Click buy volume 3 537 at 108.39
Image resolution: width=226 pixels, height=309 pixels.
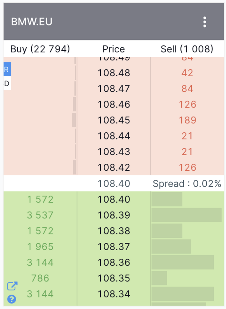click(40, 215)
